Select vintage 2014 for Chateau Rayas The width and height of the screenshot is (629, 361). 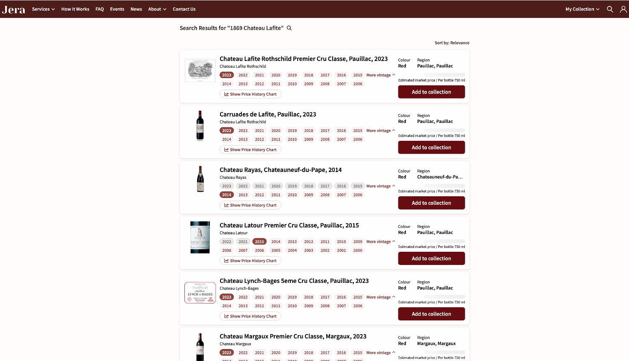pyautogui.click(x=227, y=195)
